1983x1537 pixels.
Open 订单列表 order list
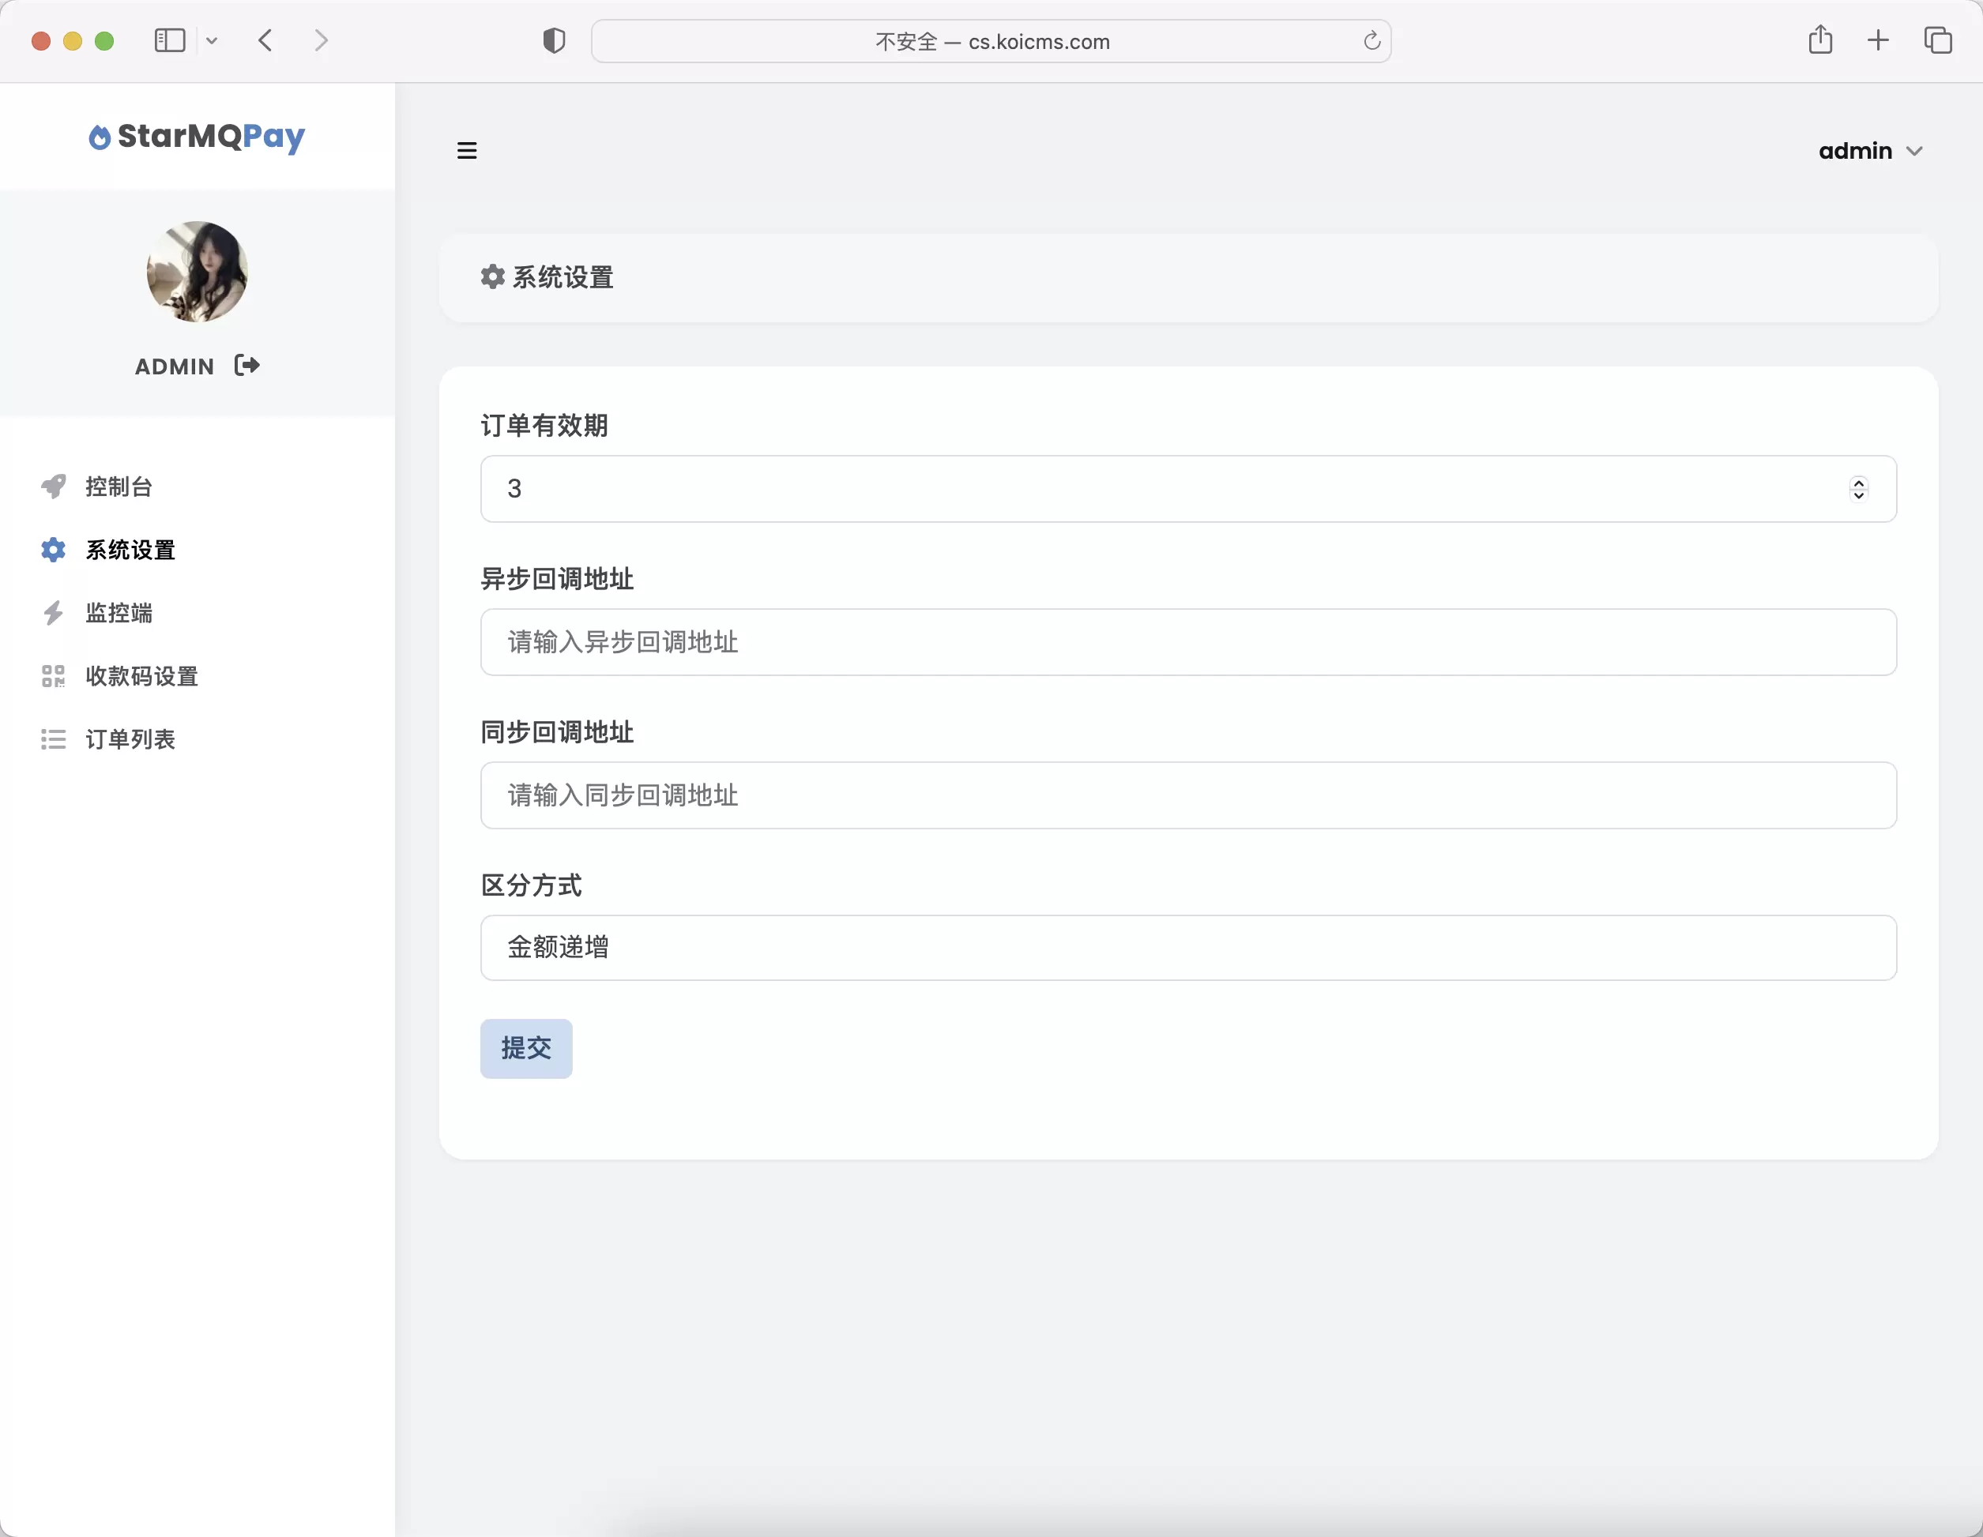(x=129, y=737)
